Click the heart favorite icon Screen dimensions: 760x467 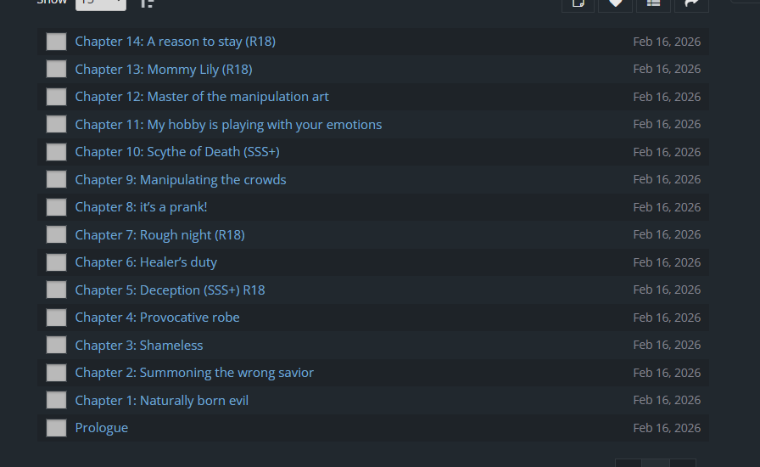pos(616,3)
